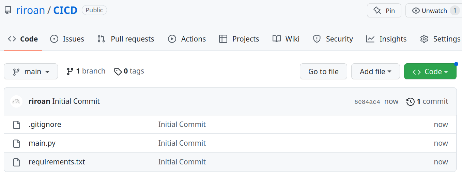Go to the Actions tab
The image size is (462, 177).
(187, 39)
